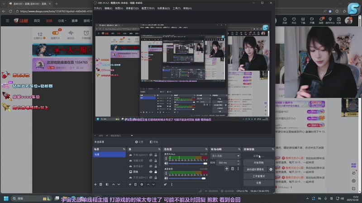Open Douyu hamburger menu

click(x=7, y=21)
